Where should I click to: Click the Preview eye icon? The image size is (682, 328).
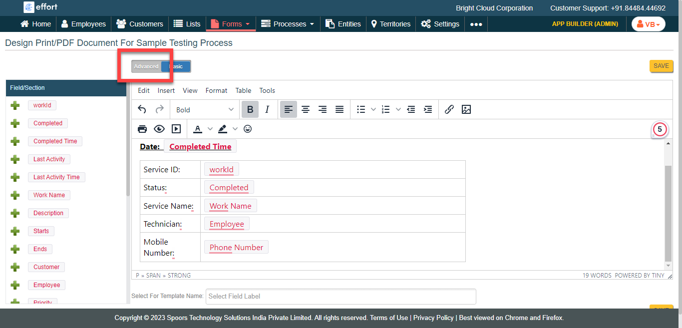pyautogui.click(x=159, y=129)
